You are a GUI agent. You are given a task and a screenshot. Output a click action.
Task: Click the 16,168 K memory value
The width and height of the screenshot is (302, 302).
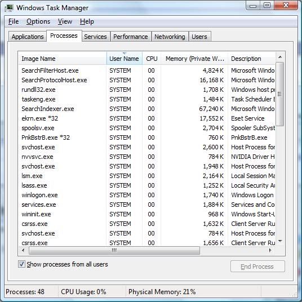coord(211,80)
